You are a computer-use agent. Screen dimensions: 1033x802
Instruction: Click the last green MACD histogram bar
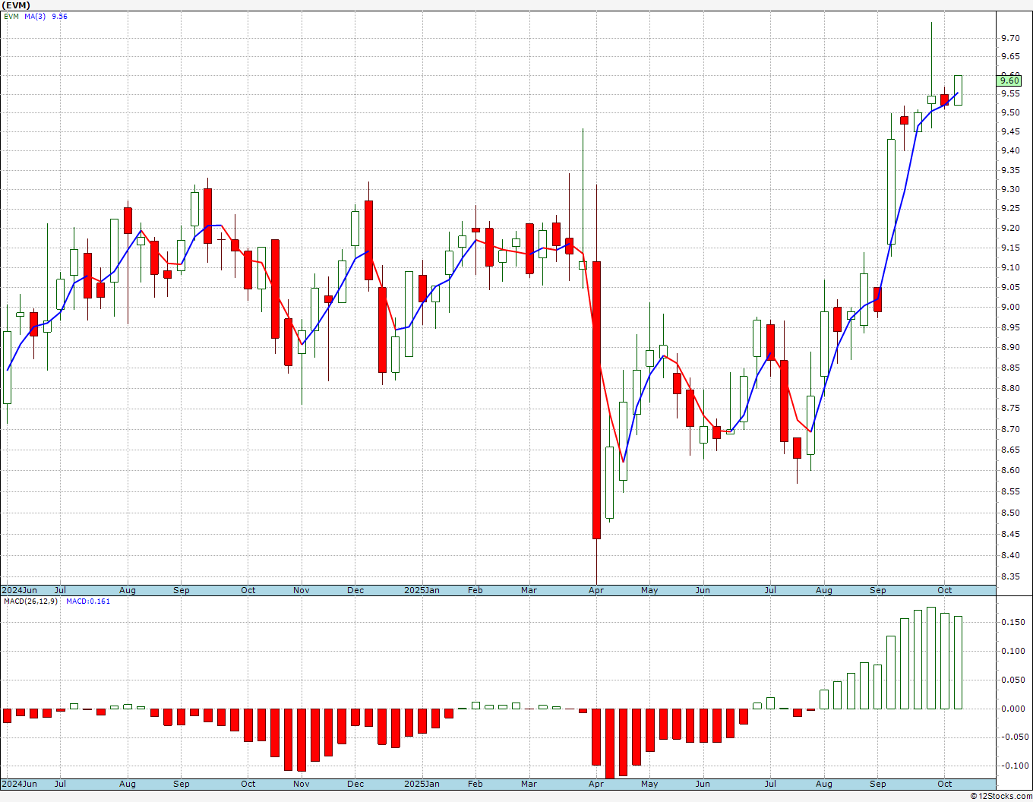coord(958,662)
